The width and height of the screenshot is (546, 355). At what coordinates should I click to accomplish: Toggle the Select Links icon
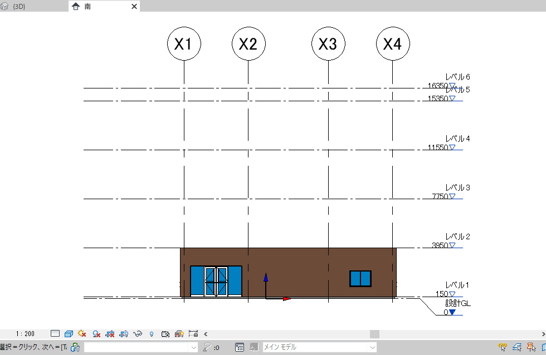point(503,347)
